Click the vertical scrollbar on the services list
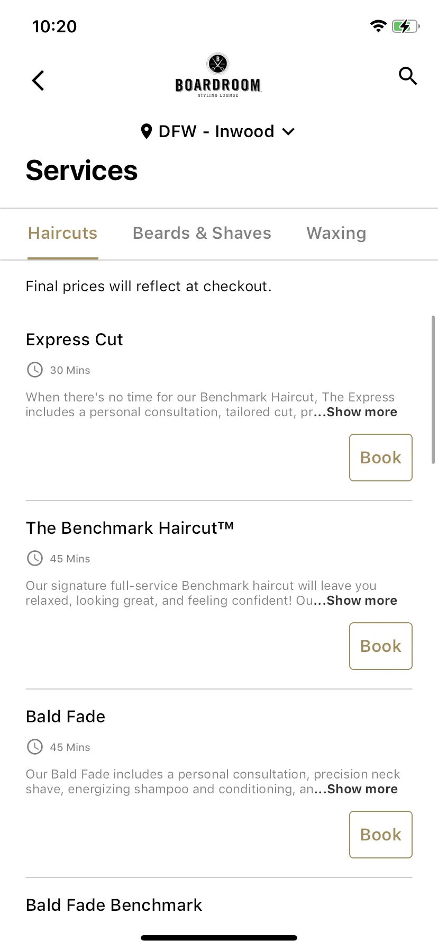Image resolution: width=438 pixels, height=949 pixels. pos(433,390)
